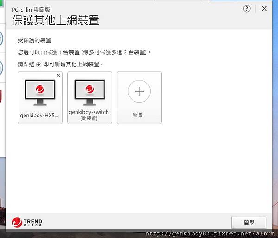Click the PC-cillin 雲端版 product label
The height and width of the screenshot is (238, 278).
tap(31, 10)
